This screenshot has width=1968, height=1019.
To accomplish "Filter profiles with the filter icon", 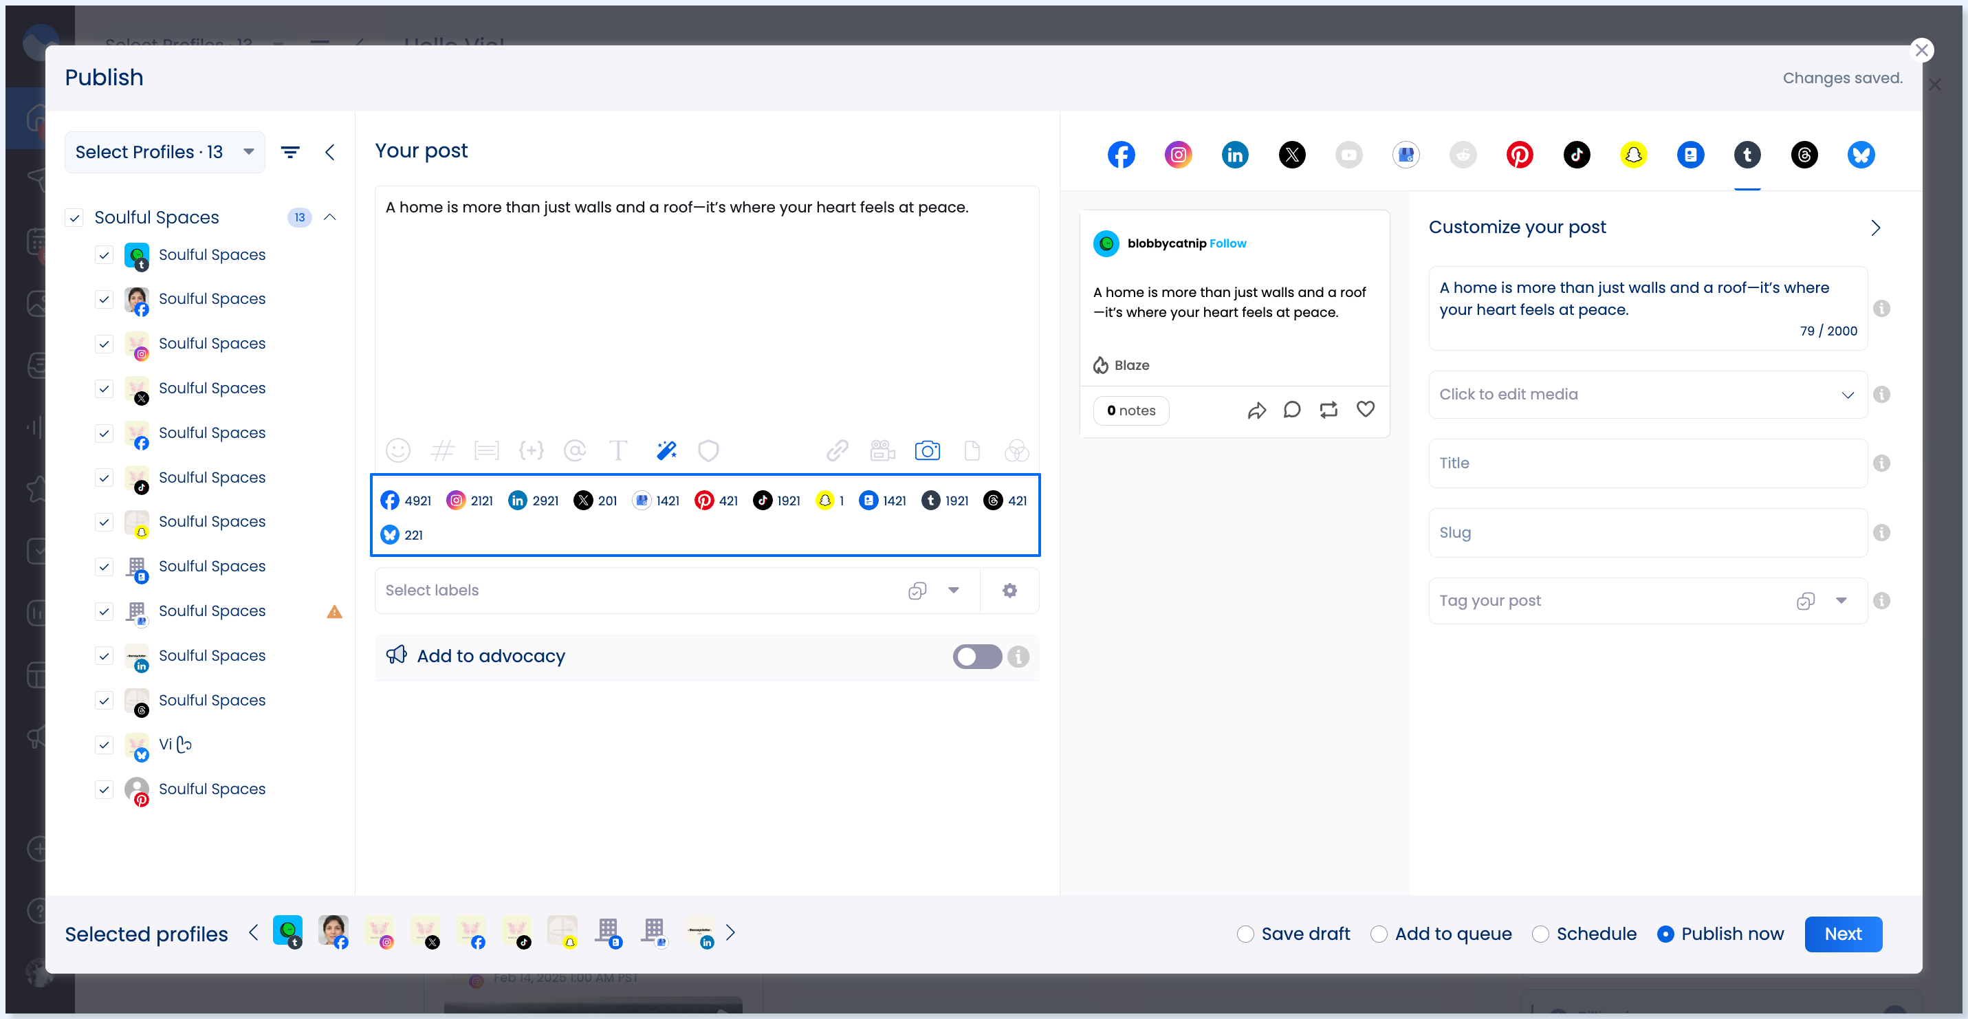I will 290,152.
